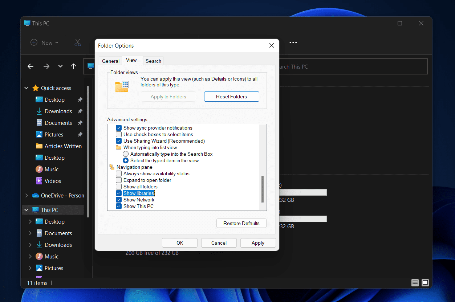The width and height of the screenshot is (455, 302).
Task: Collapse the Quick access section
Action: [26, 88]
